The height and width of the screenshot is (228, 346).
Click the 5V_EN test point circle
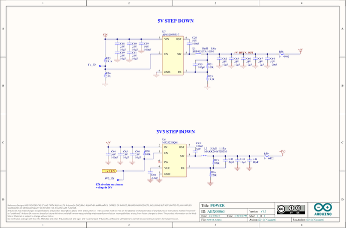(x=100, y=66)
